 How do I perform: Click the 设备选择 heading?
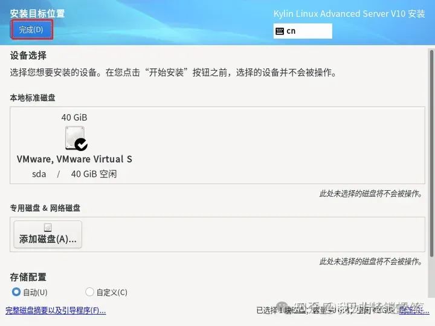pyautogui.click(x=28, y=56)
